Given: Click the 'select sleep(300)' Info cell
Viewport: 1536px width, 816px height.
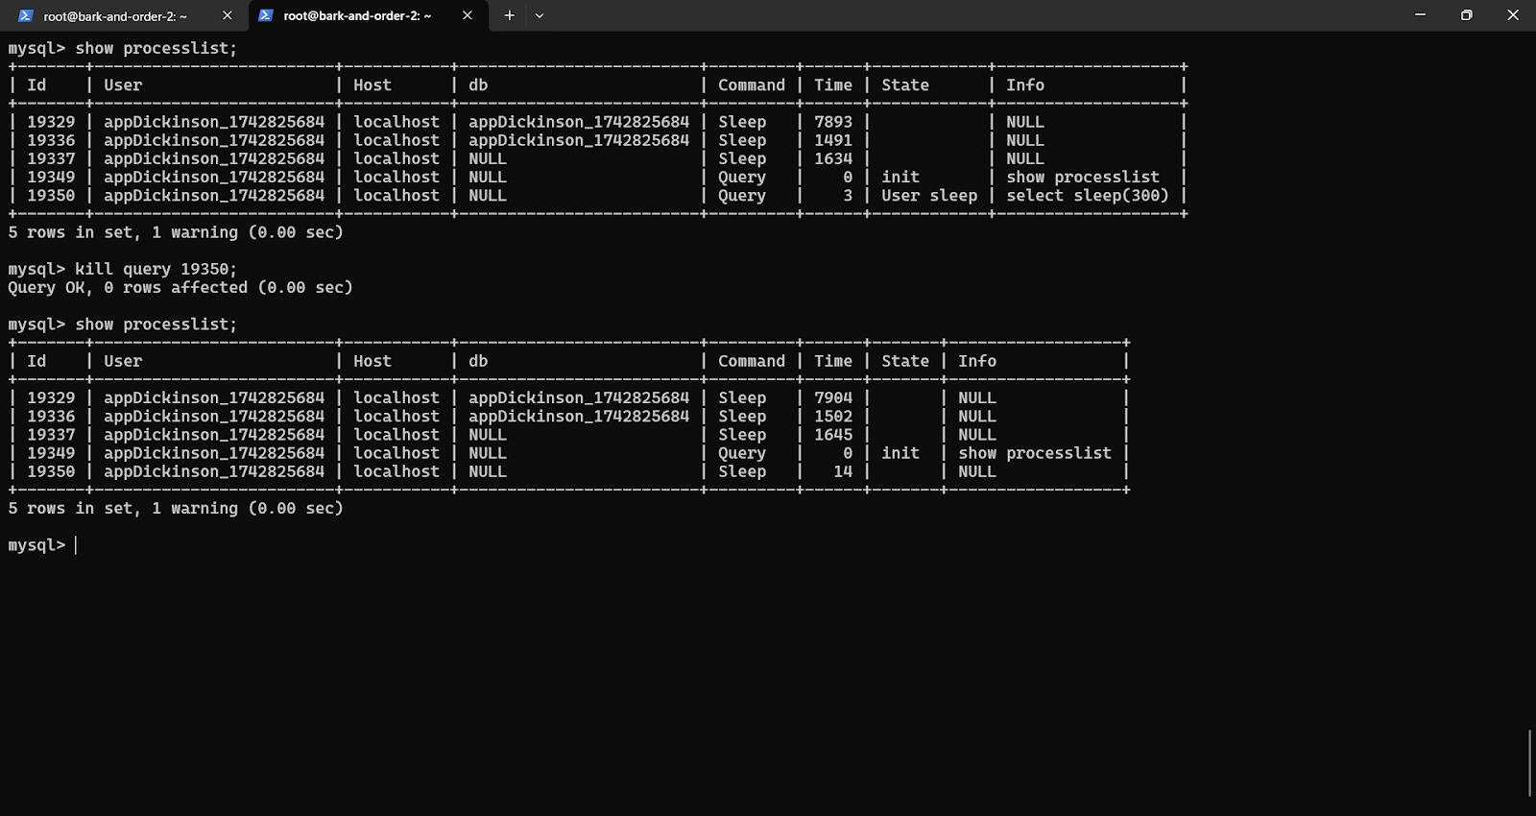Looking at the screenshot, I should [x=1087, y=196].
